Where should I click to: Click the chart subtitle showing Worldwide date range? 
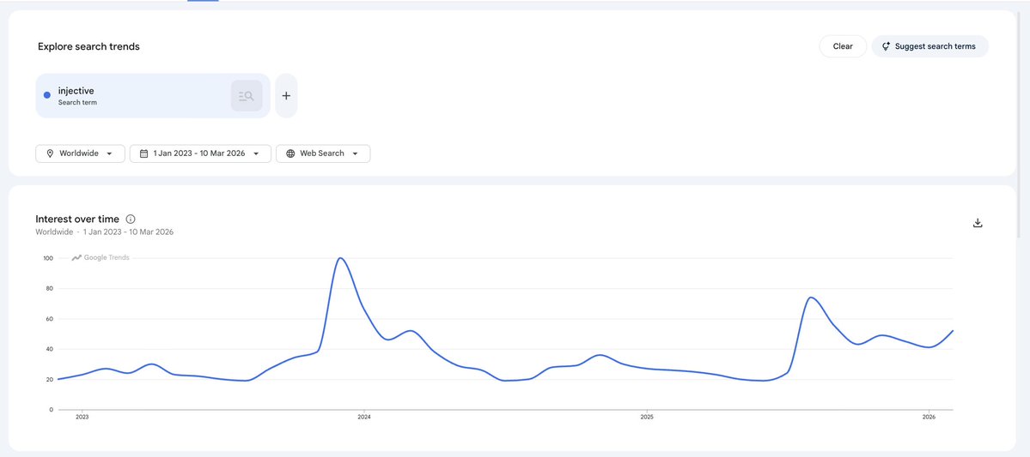point(105,232)
